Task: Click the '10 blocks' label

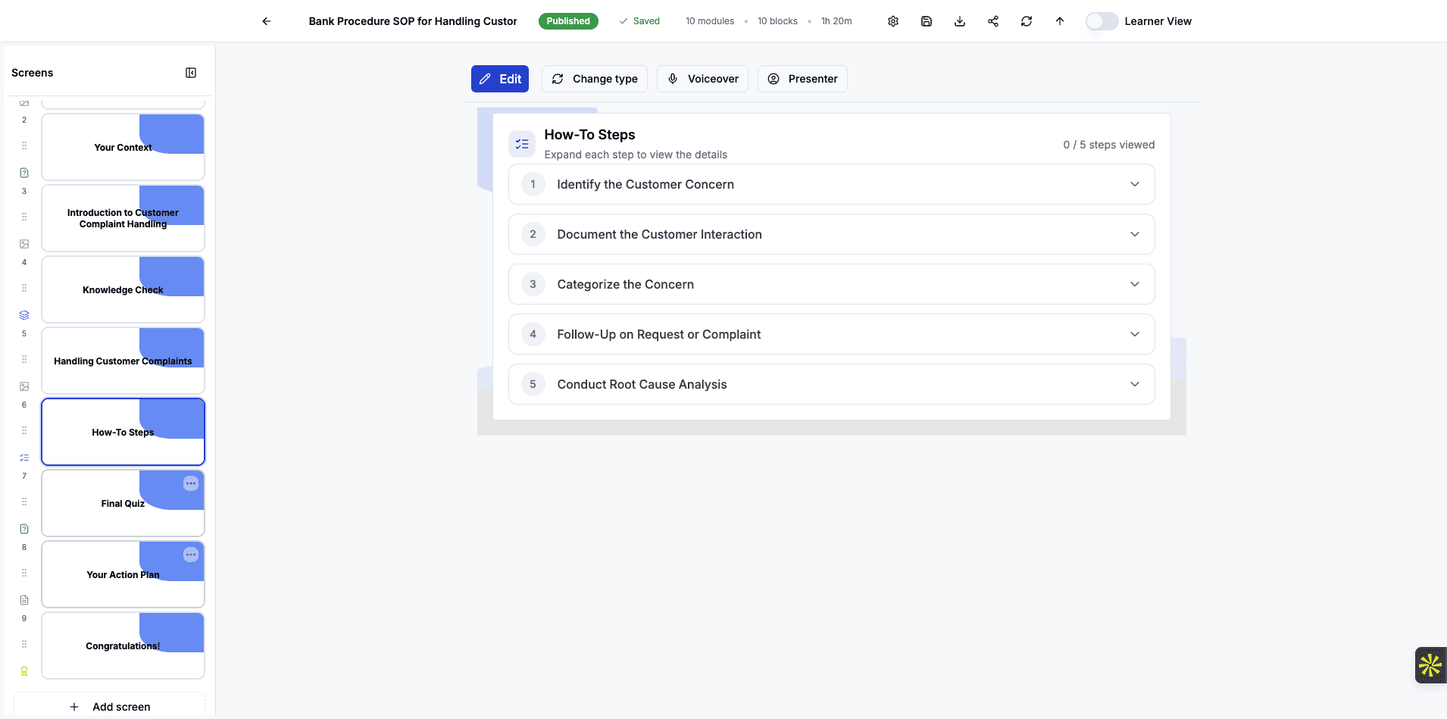Action: click(777, 21)
